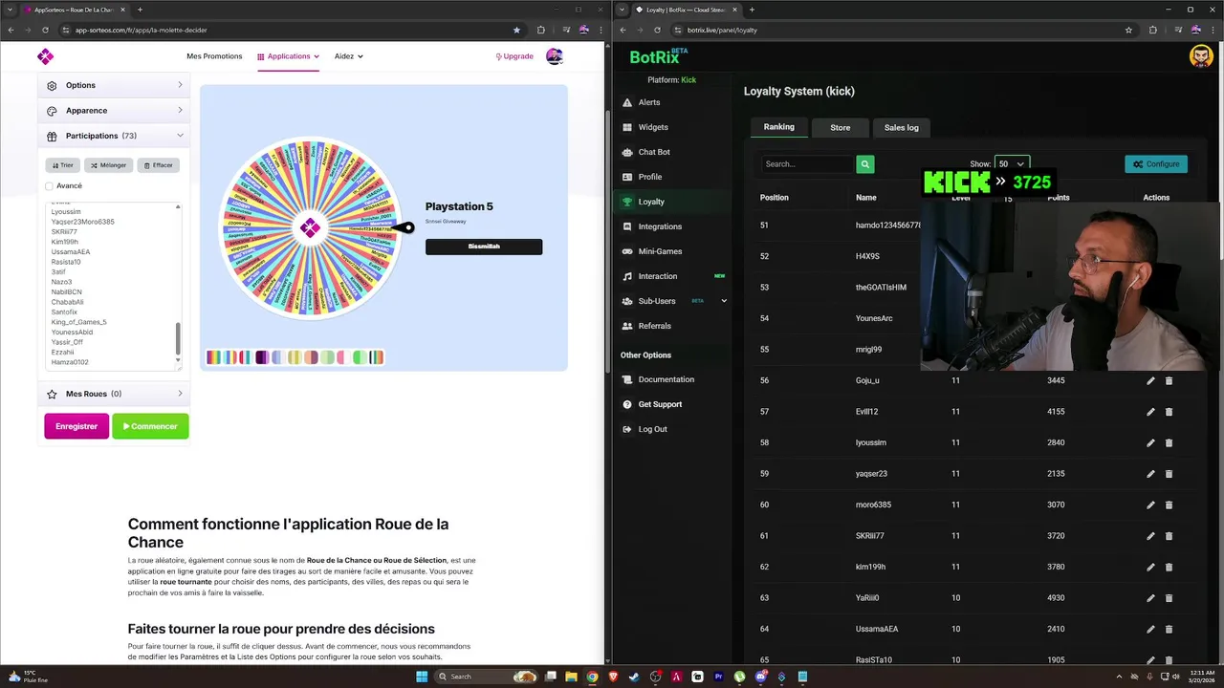Delete Goju_u entry with the trash icon
The width and height of the screenshot is (1224, 688).
pos(1169,380)
